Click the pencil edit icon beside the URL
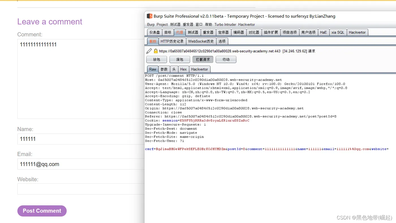 coord(149,51)
